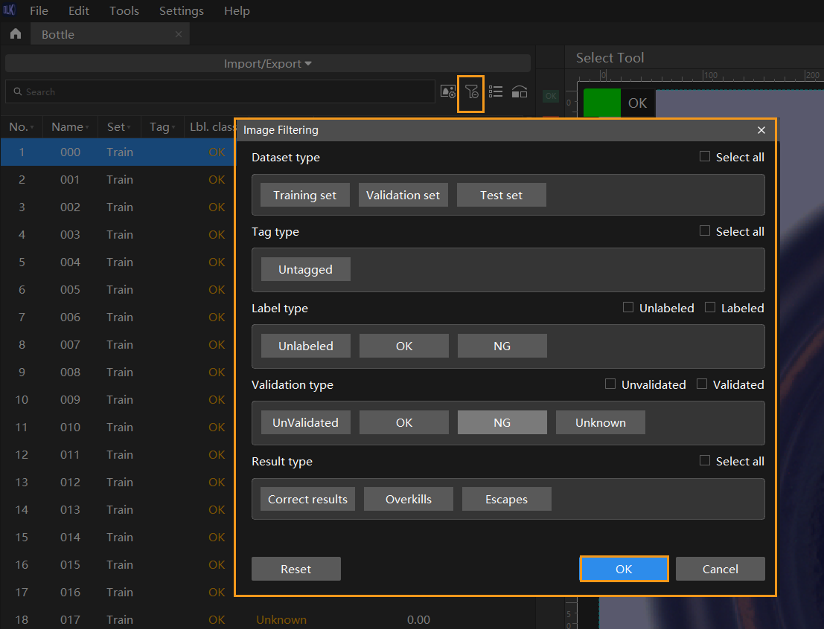The image size is (824, 629).
Task: Toggle the Test set filter
Action: (x=502, y=196)
